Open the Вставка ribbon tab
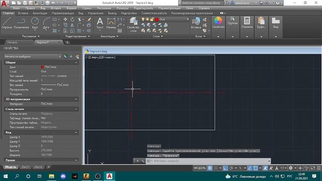This screenshot has height=181, width=322. 23,13
